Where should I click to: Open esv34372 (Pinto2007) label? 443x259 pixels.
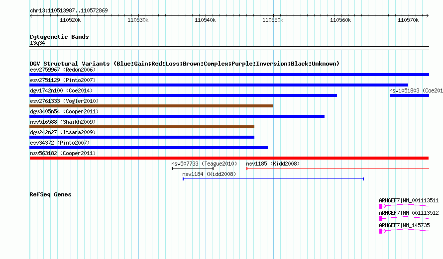60,143
